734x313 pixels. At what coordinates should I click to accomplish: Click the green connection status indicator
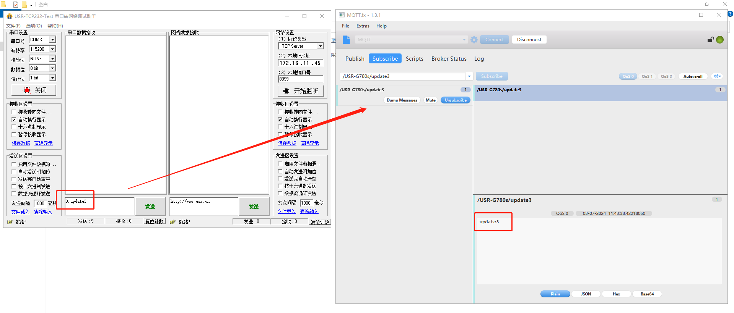719,40
